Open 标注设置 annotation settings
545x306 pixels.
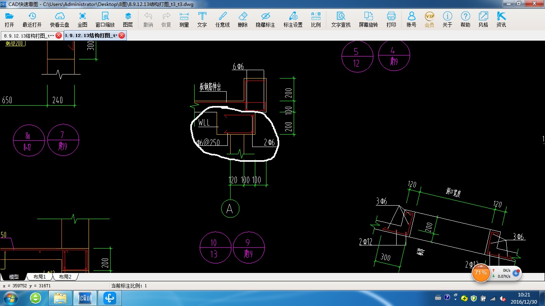pyautogui.click(x=293, y=20)
